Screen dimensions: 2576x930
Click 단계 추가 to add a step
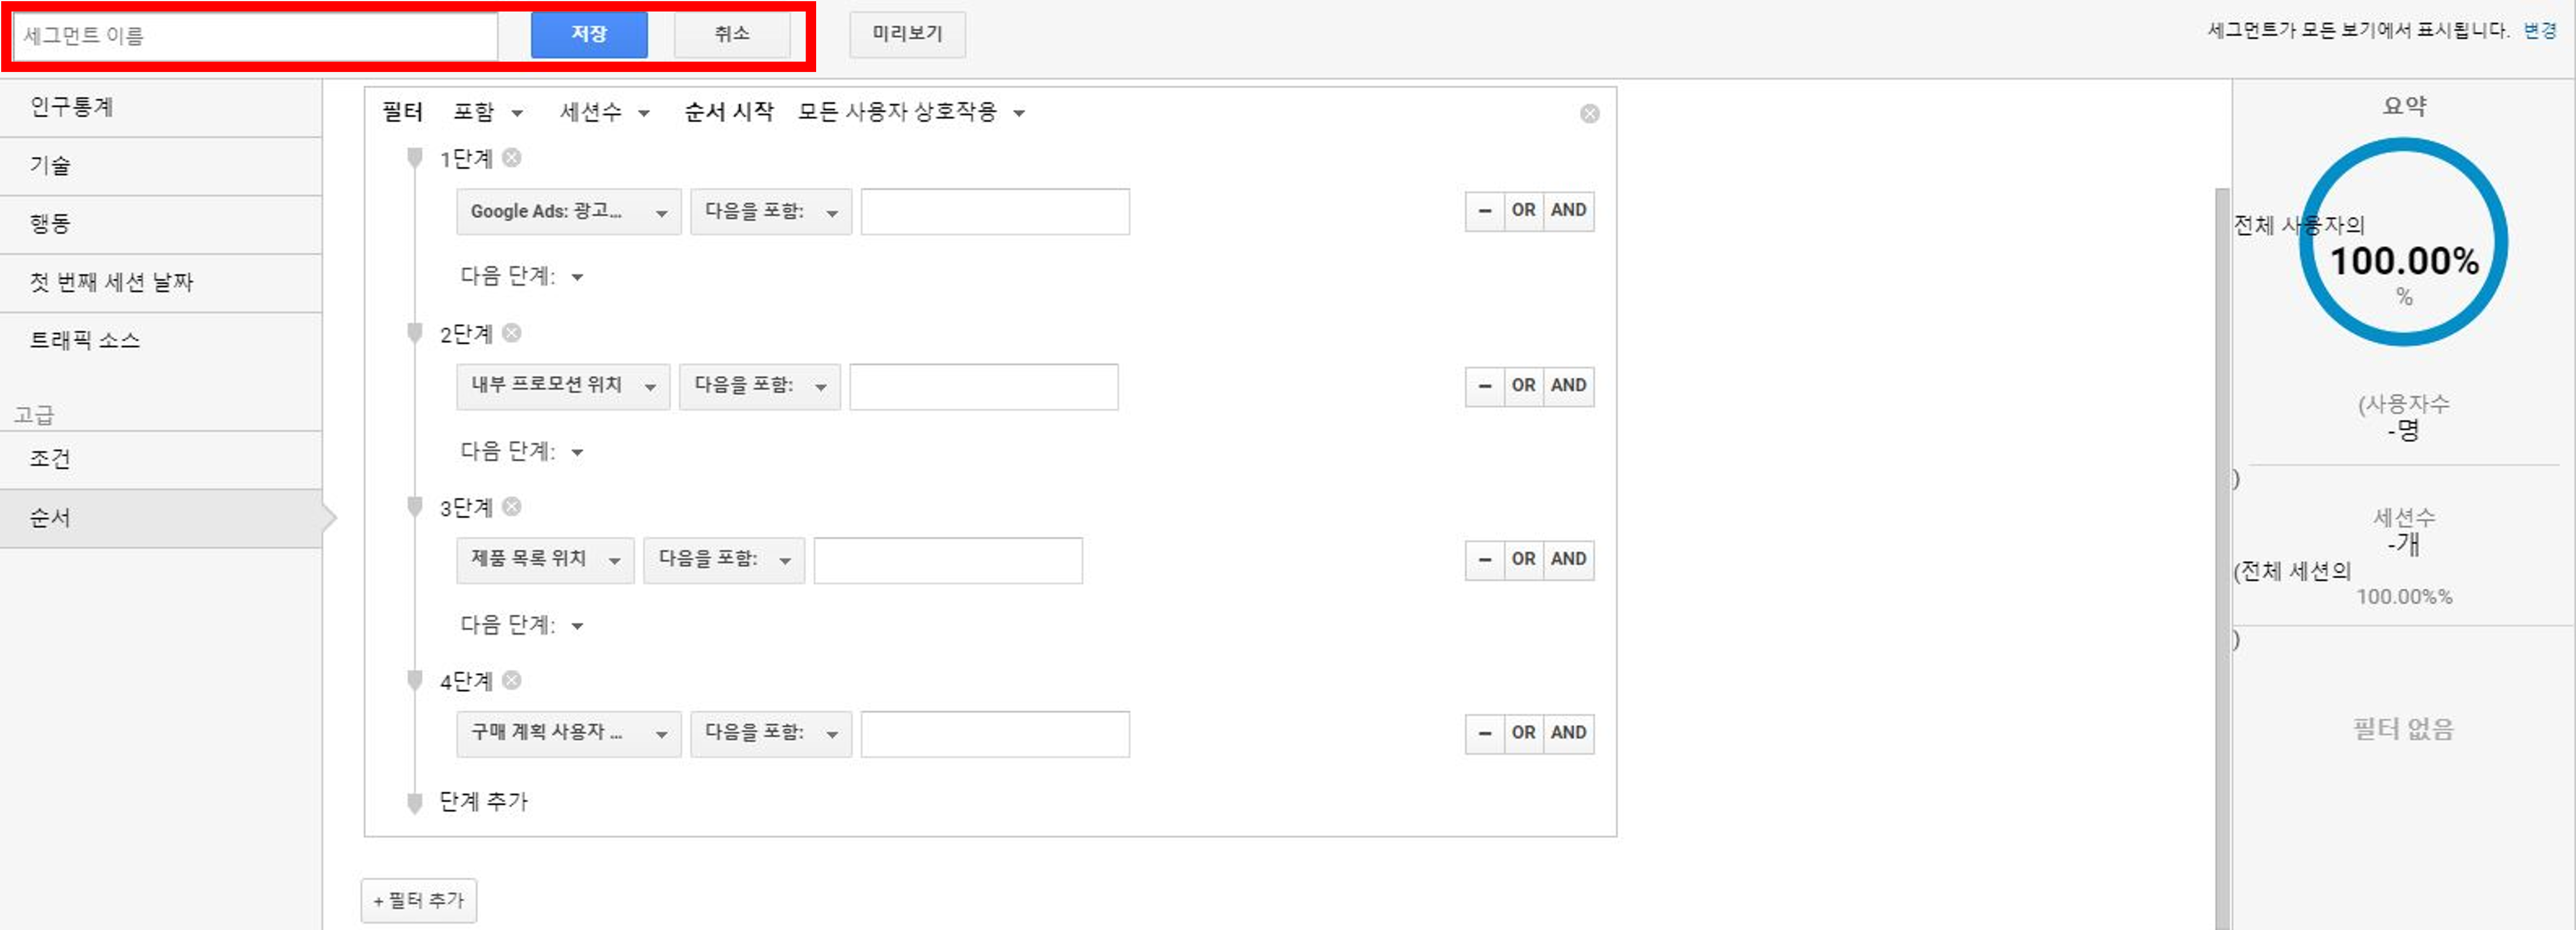click(x=483, y=802)
